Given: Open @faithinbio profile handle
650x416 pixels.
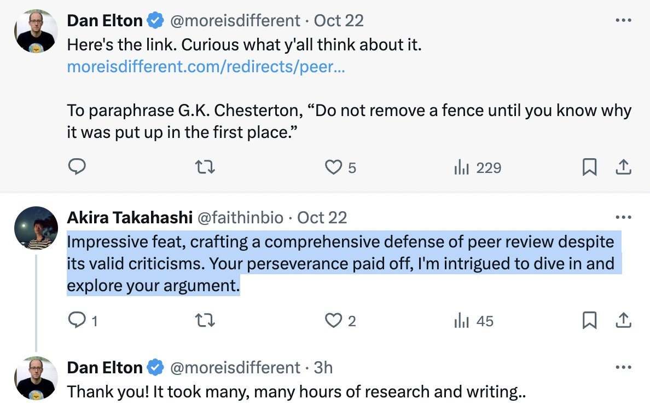Looking at the screenshot, I should [x=240, y=218].
